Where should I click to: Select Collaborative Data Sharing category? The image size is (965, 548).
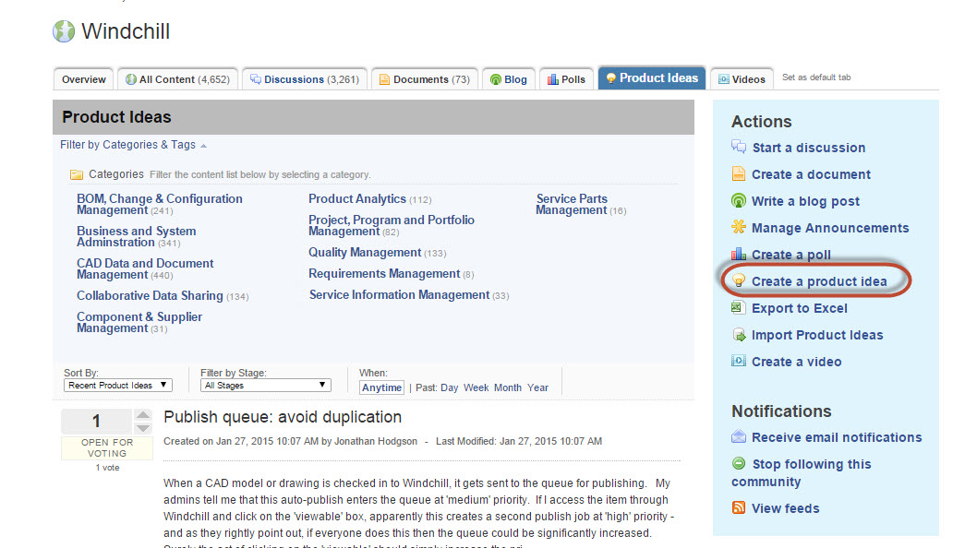(x=150, y=296)
